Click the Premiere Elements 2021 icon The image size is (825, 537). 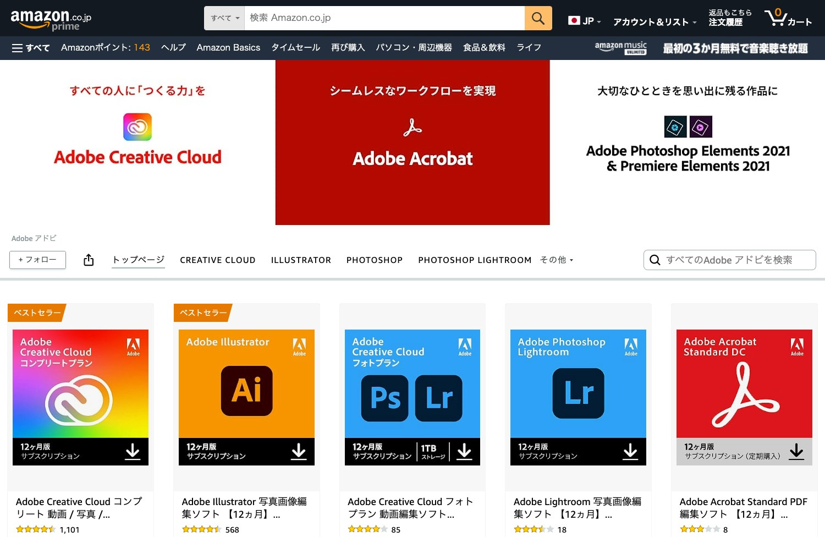tap(701, 127)
